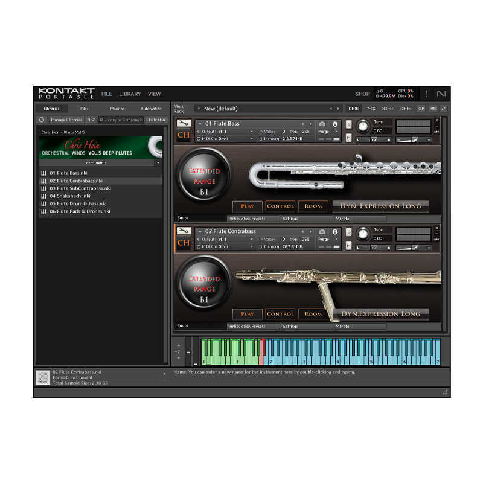Mute the 01 Flute Bass instrument
Viewport: 483px width, 483px height.
[x=349, y=138]
